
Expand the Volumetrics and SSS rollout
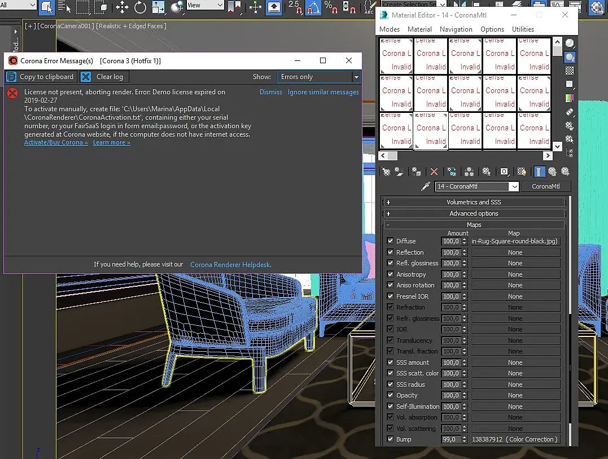[x=474, y=202]
